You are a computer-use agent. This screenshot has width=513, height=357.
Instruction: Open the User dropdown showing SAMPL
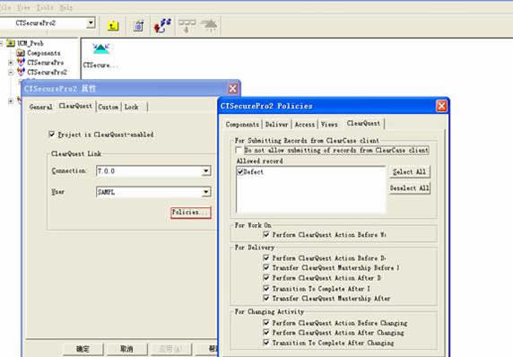[x=206, y=192]
